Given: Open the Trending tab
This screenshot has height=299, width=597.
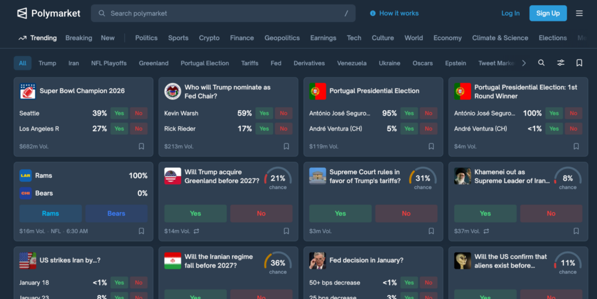Looking at the screenshot, I should click(37, 38).
